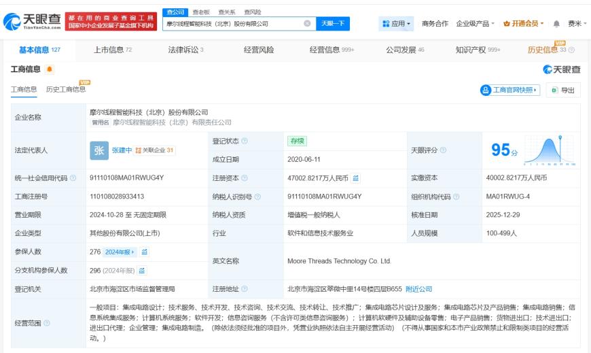The width and height of the screenshot is (591, 353).
Task: Click the help icon beside 历史信息 tab
Action: tap(571, 50)
